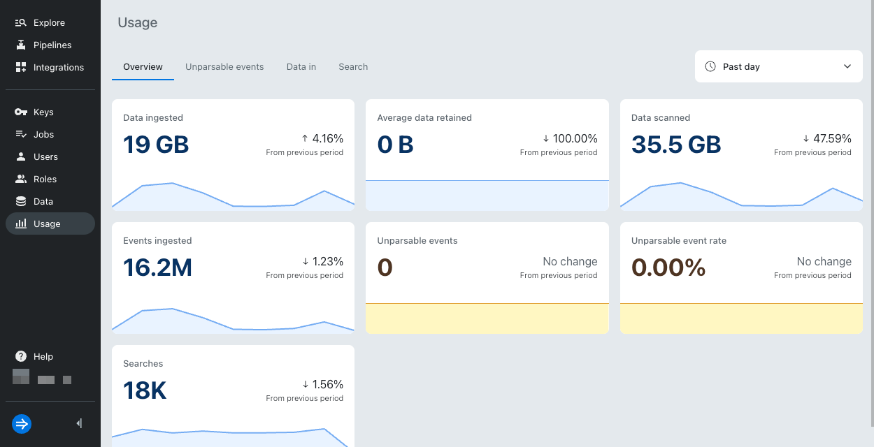Screen dimensions: 874x447
Task: Click the 47.59% decrease indicator
Action: (x=827, y=138)
